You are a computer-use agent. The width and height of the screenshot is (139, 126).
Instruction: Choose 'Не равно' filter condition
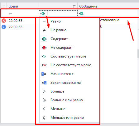(x=69, y=30)
